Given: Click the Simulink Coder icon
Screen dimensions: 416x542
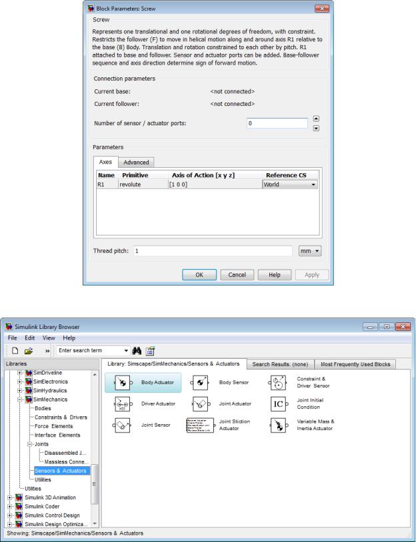Looking at the screenshot, I should (19, 507).
